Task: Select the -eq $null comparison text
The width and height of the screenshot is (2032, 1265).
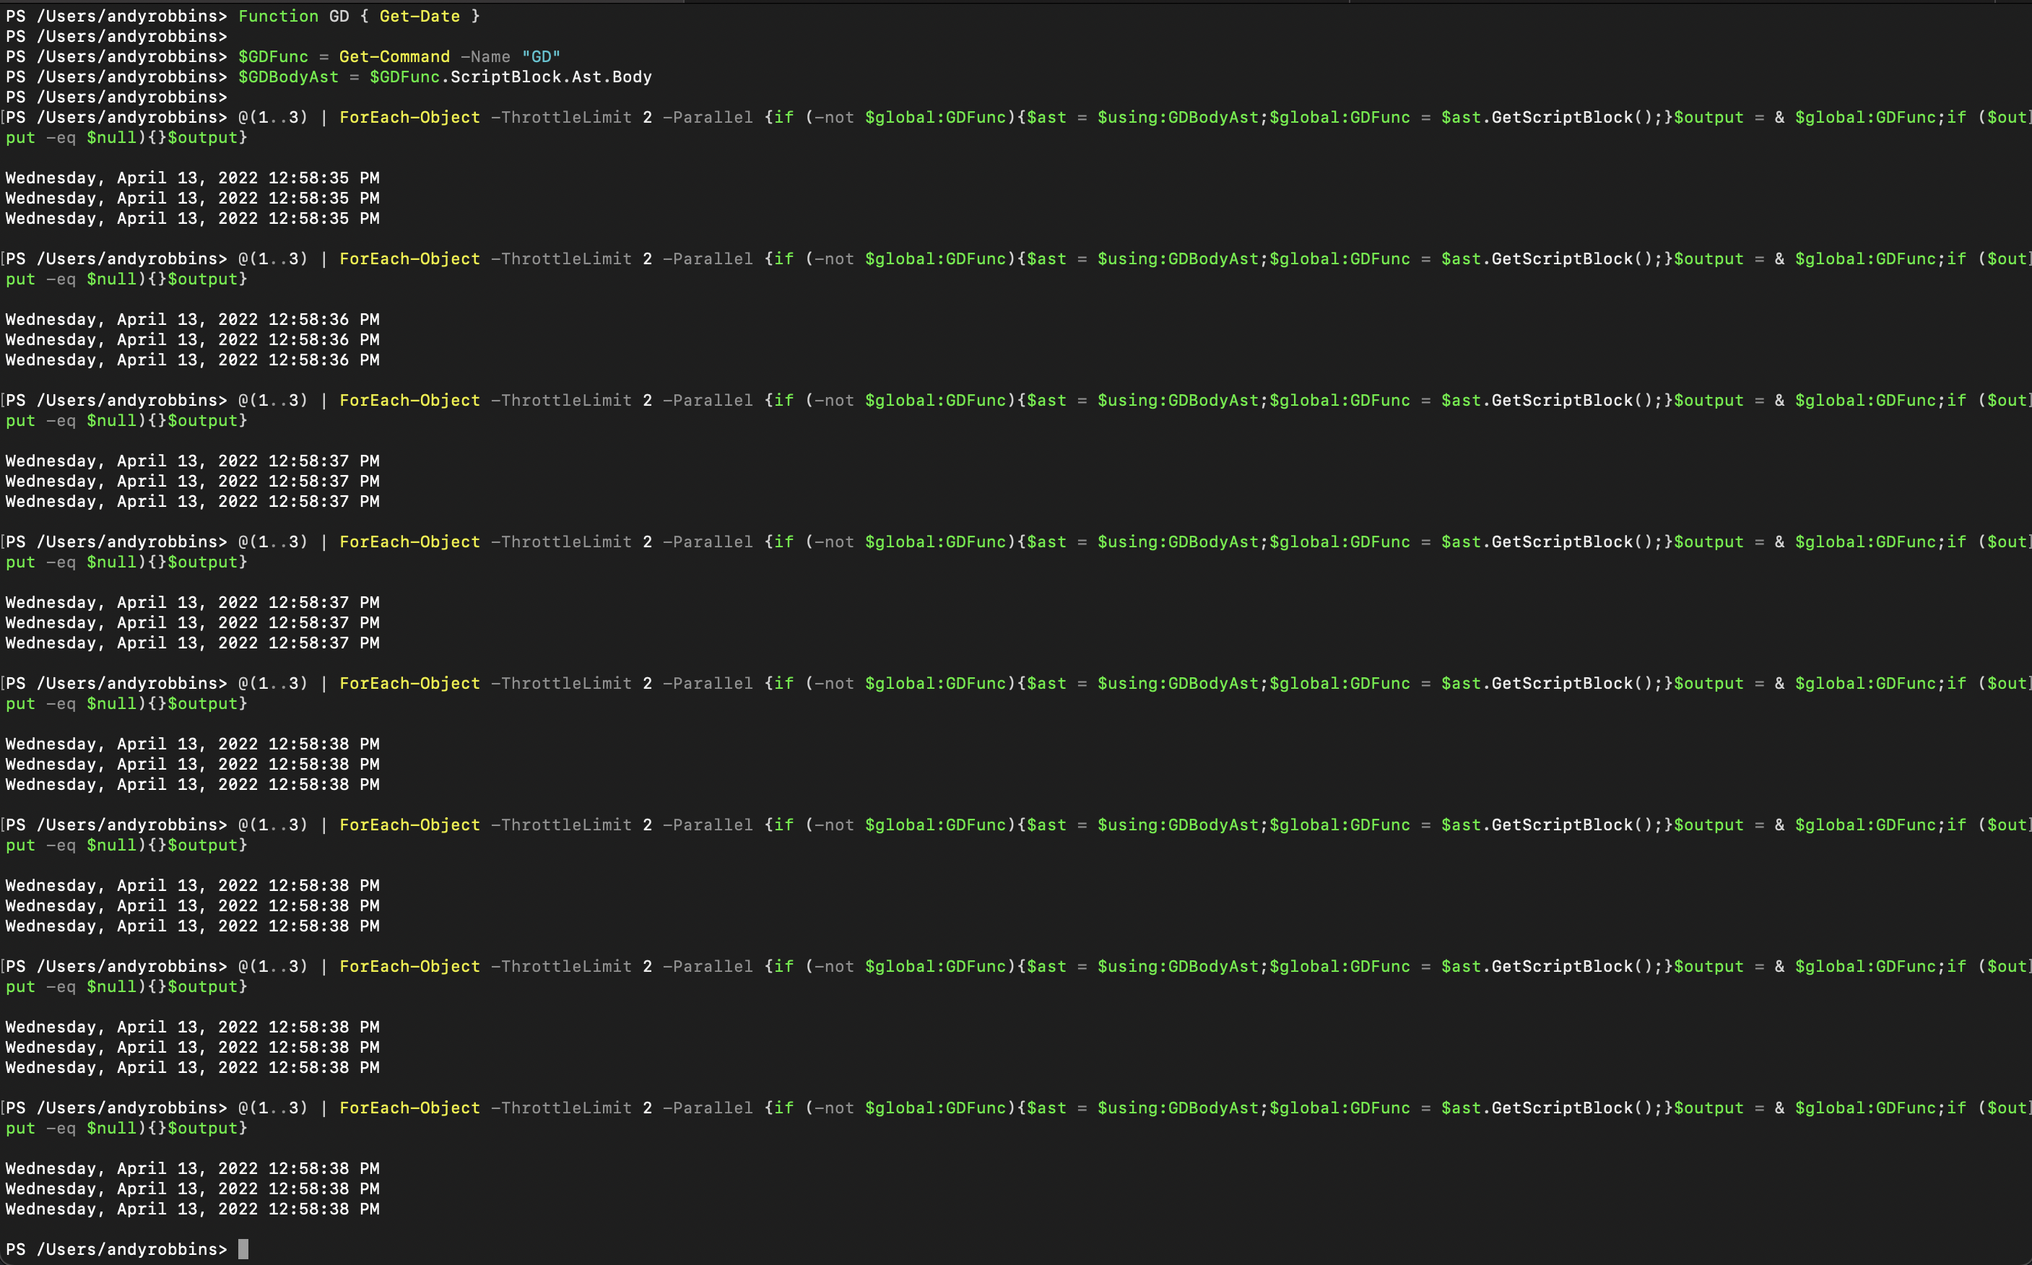Action: point(92,137)
